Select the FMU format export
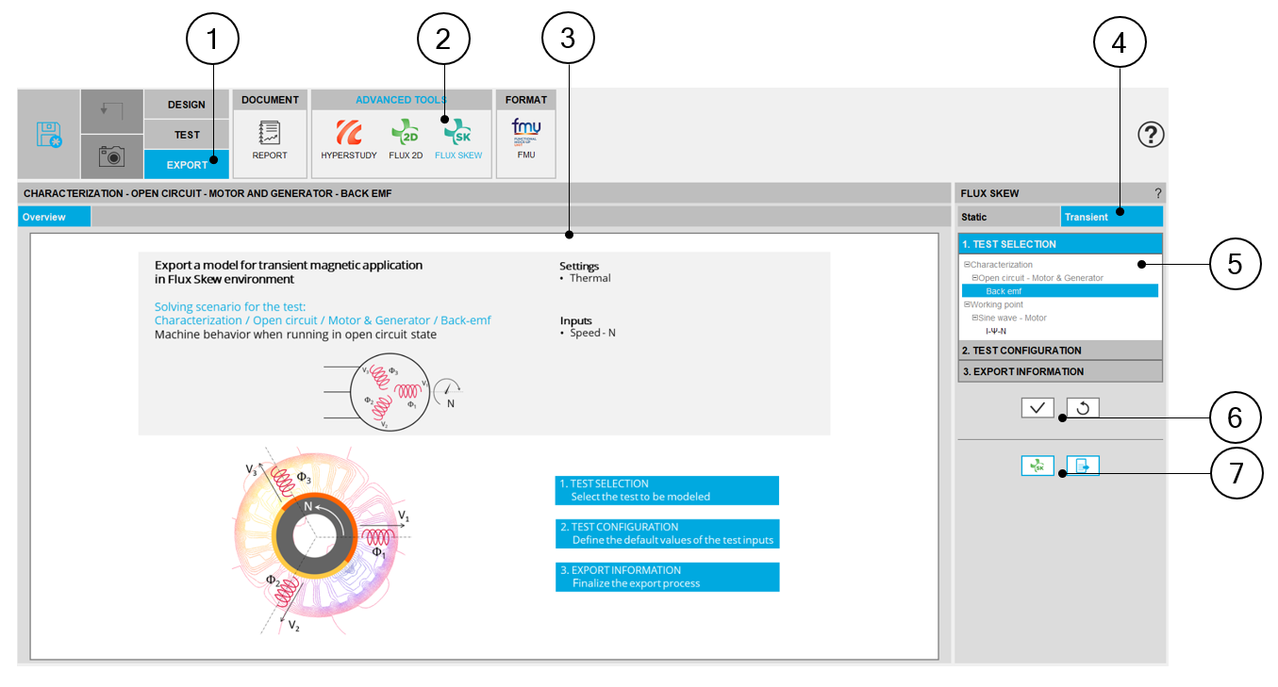 point(526,138)
